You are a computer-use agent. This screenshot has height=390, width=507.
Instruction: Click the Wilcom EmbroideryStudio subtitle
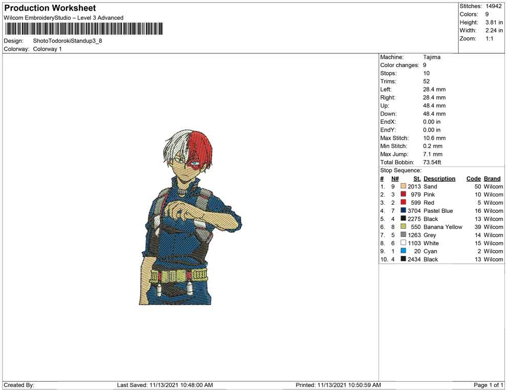point(64,18)
